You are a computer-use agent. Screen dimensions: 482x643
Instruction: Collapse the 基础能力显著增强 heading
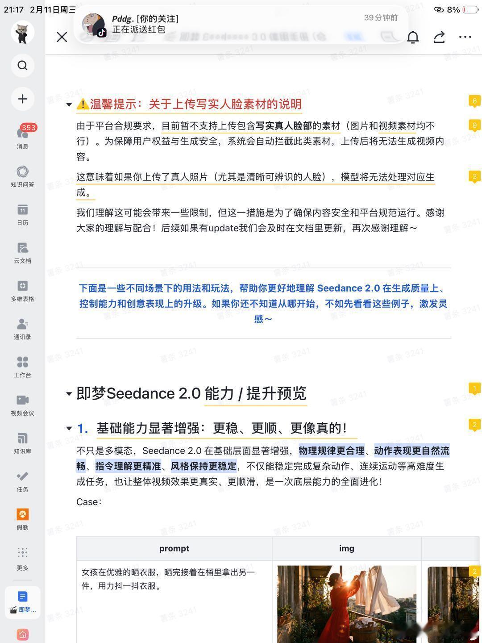(69, 429)
